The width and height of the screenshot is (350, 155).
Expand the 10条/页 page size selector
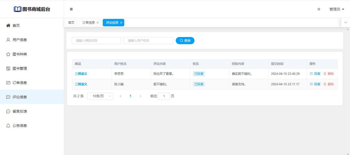coord(100,96)
